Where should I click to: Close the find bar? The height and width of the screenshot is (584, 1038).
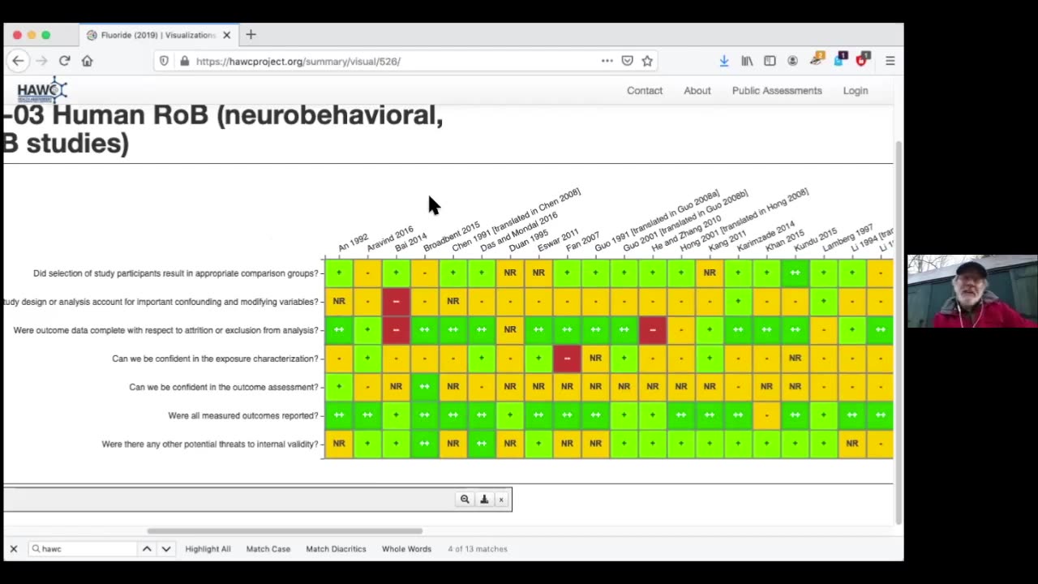(13, 549)
